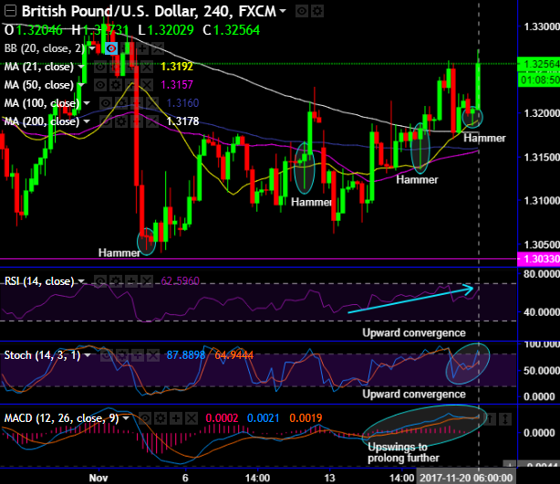
Task: Select the 'Upswings to prolong further' text note
Action: [403, 453]
